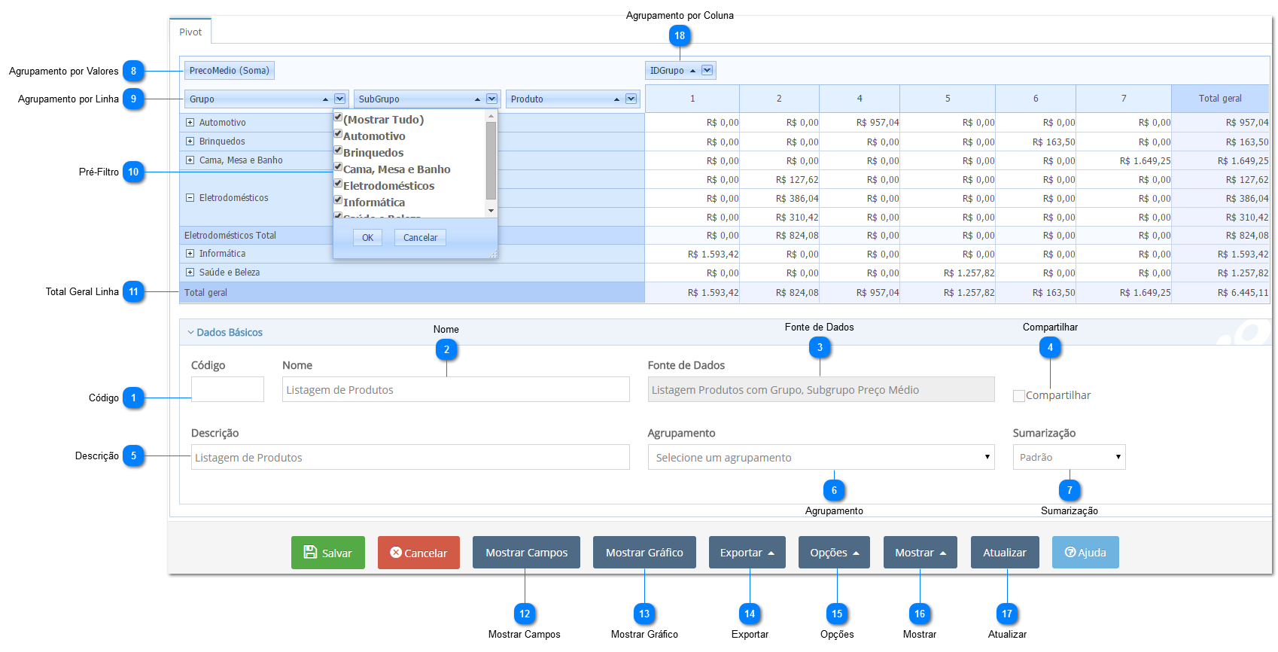Click the R$ 1.257,82 cell in Saúde e Beleza row column 5

(948, 273)
